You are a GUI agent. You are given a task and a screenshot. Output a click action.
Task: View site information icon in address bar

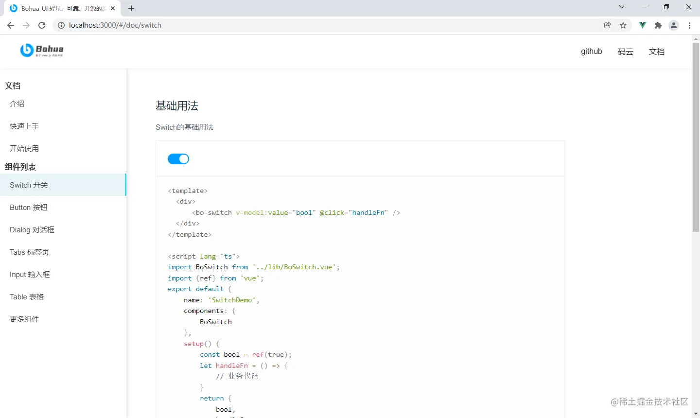(x=61, y=25)
